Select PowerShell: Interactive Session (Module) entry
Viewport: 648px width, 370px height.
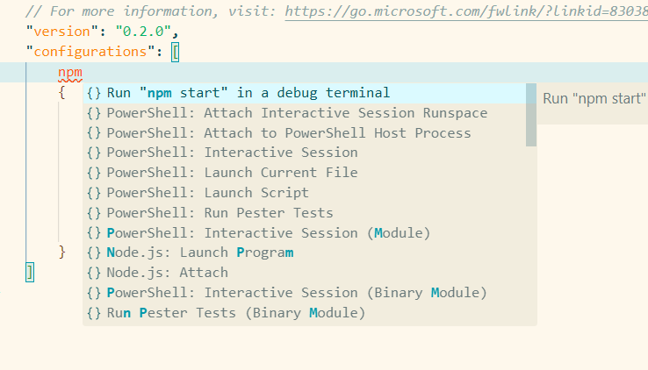(305, 233)
